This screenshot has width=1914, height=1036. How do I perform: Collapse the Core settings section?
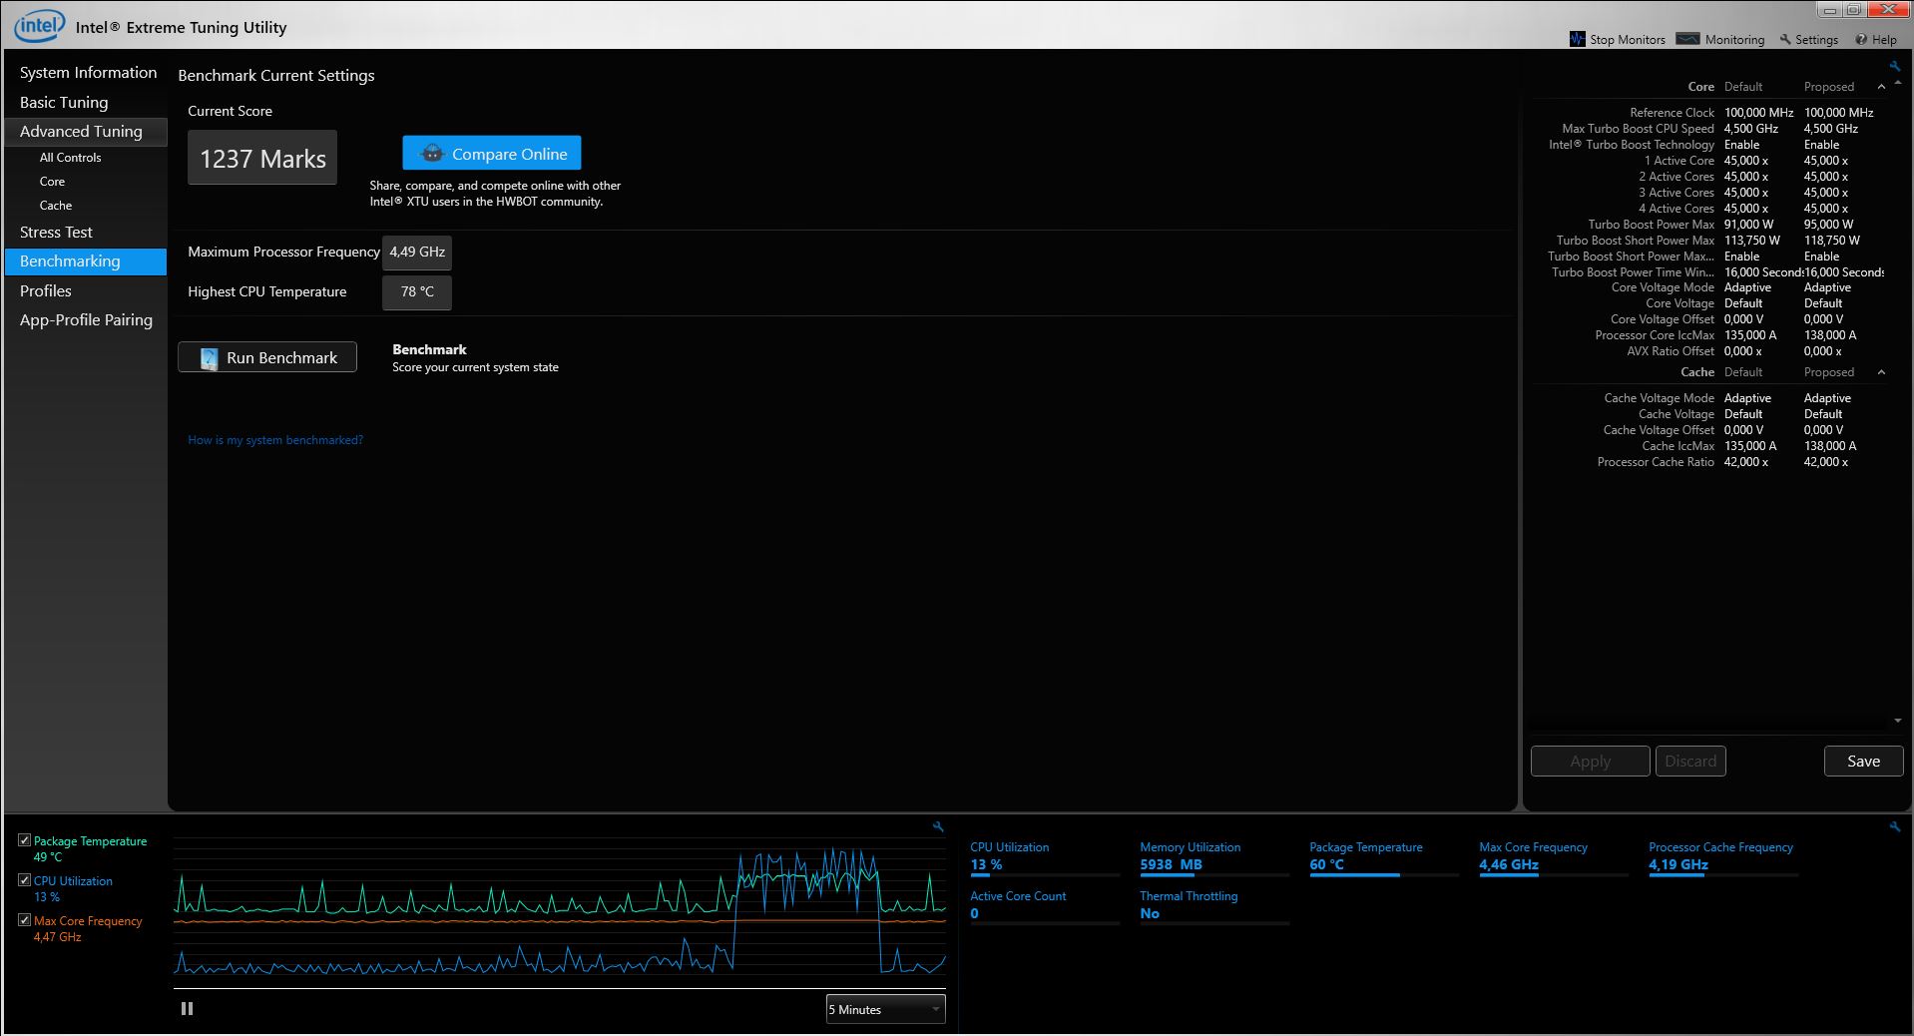click(1881, 87)
